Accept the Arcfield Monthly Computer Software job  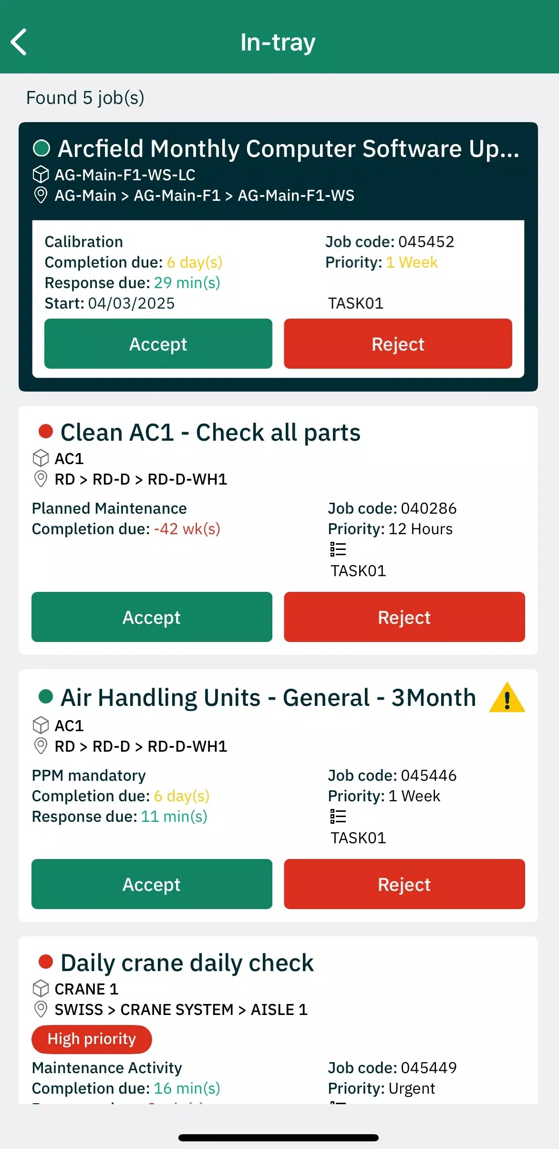point(158,344)
